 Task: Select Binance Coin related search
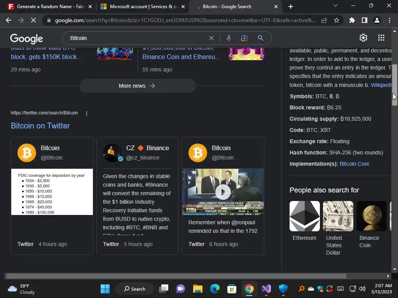coord(371,225)
